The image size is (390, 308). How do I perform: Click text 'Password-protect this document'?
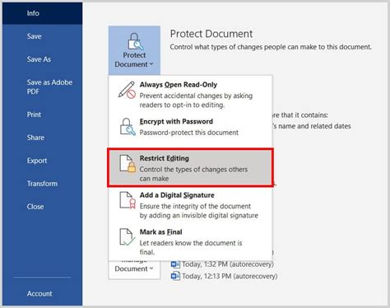click(189, 133)
